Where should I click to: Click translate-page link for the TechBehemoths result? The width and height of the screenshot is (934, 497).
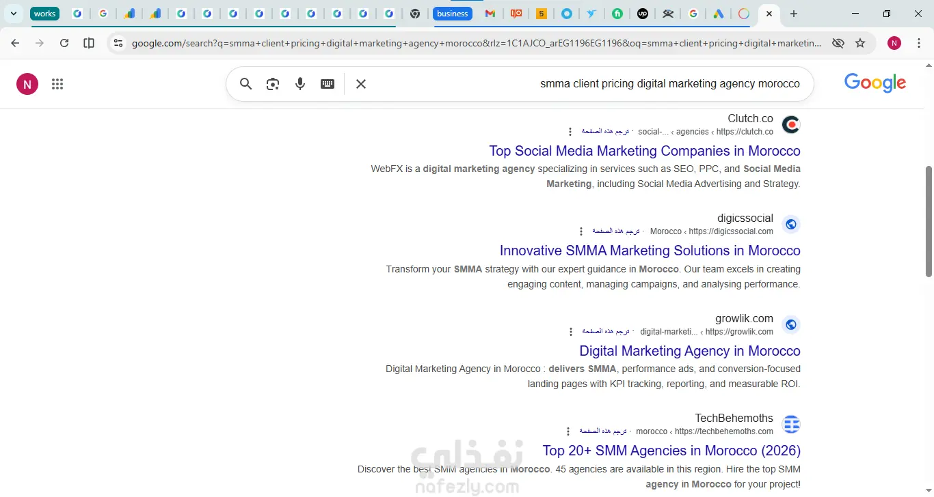coord(603,431)
